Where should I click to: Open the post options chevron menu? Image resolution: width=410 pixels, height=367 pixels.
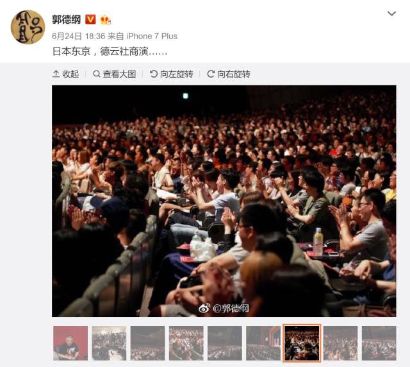click(x=391, y=13)
